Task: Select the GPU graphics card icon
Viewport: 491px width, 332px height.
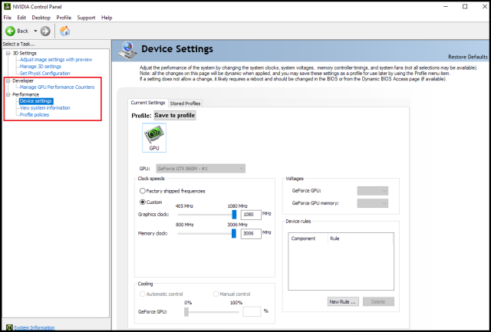Action: [154, 138]
